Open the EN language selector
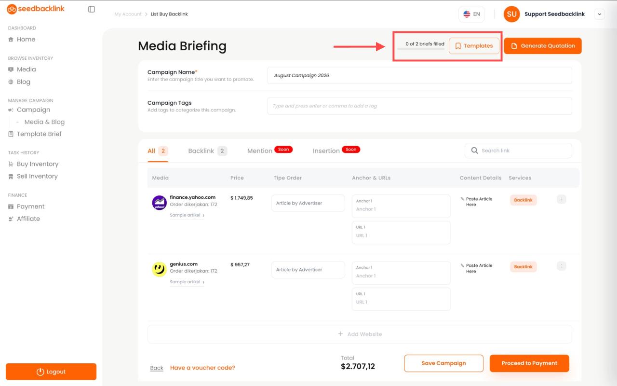Screen dimensions: 617x386 tap(471, 14)
